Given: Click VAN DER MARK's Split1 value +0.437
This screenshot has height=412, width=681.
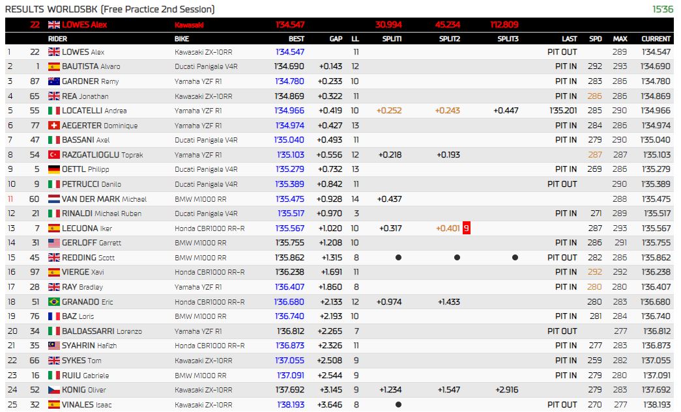Looking at the screenshot, I should coord(389,199).
